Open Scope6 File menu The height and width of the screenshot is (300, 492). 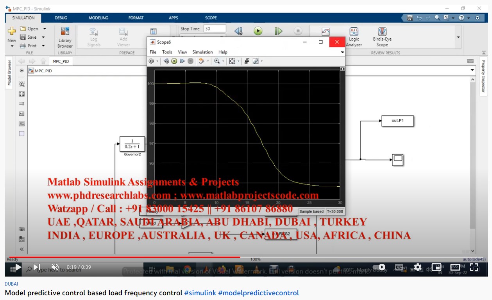coord(153,52)
